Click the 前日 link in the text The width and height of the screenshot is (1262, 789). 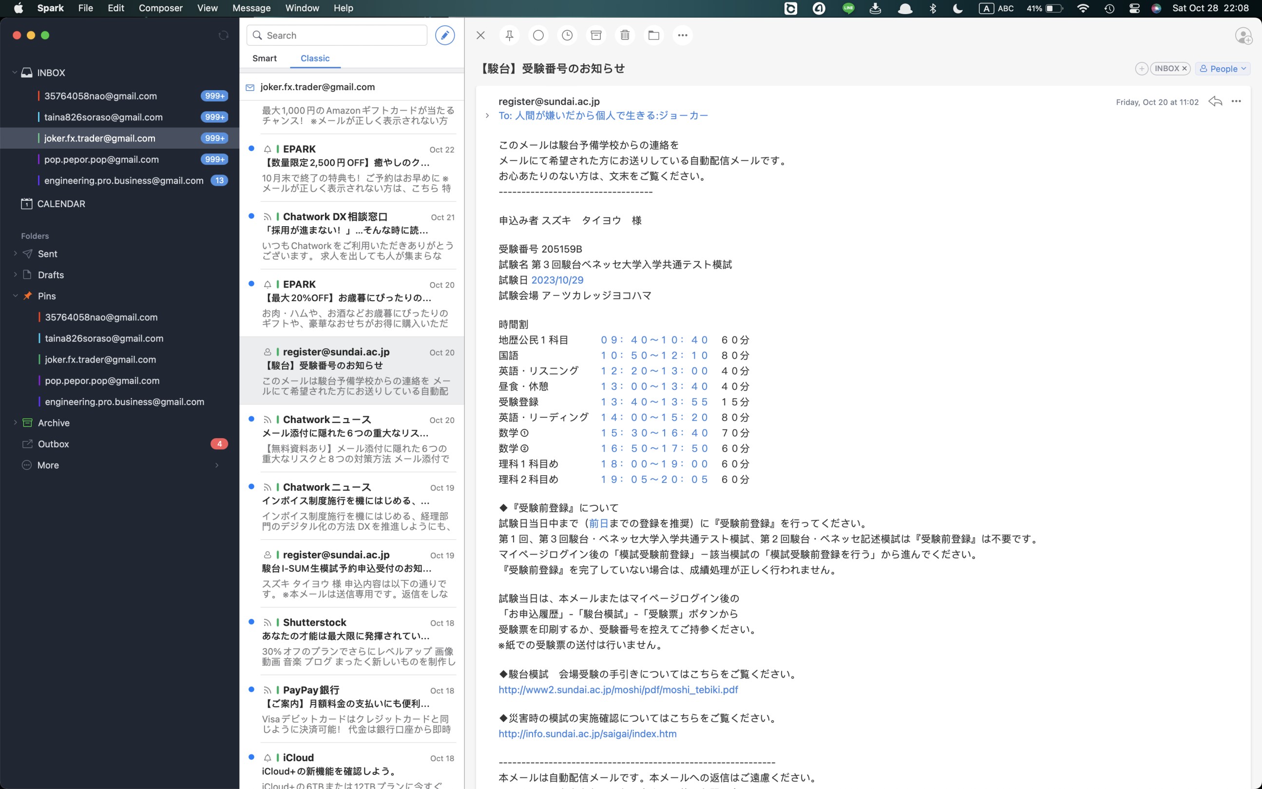pyautogui.click(x=598, y=523)
